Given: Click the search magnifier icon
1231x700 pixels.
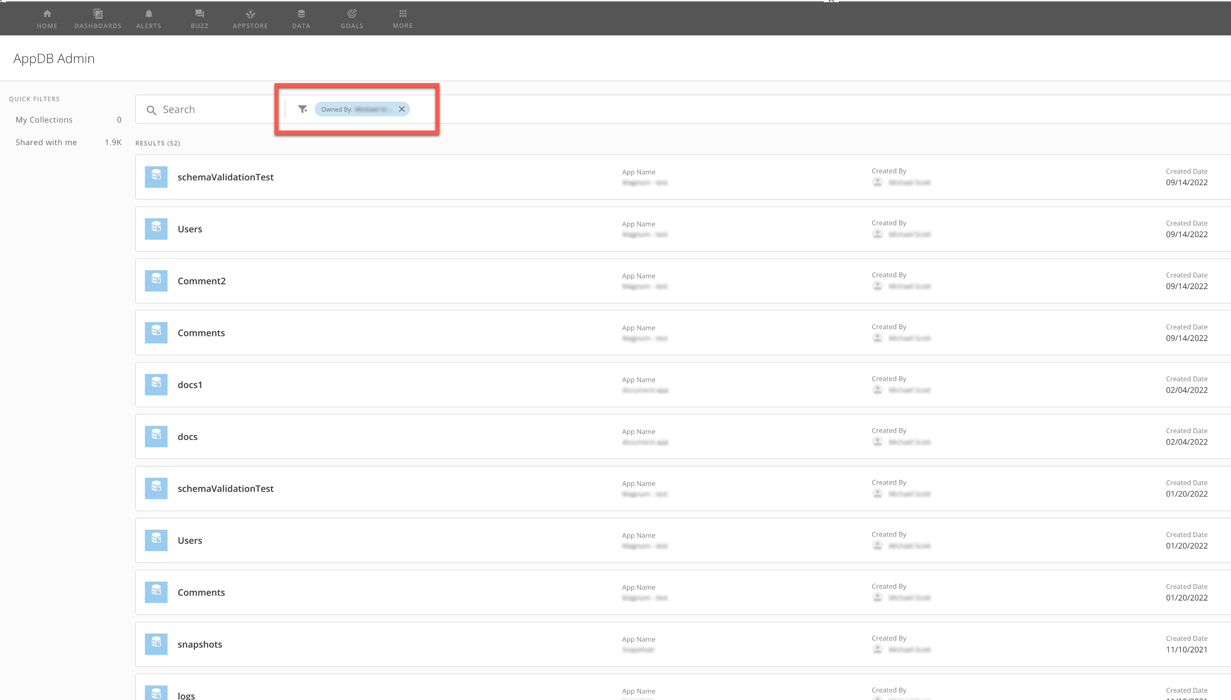Looking at the screenshot, I should coord(152,110).
